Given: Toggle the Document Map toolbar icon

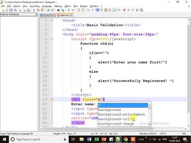Looking at the screenshot, I should click(x=106, y=10).
